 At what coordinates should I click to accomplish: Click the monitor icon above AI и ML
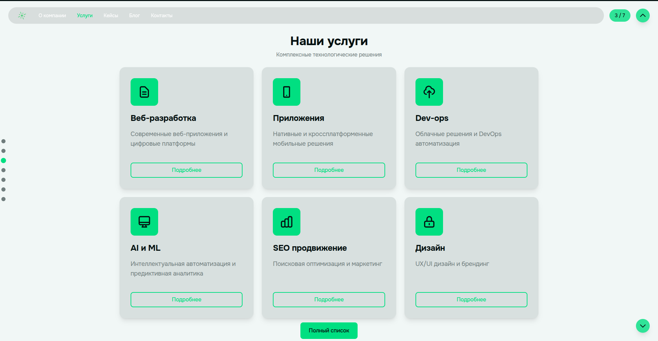pos(144,222)
